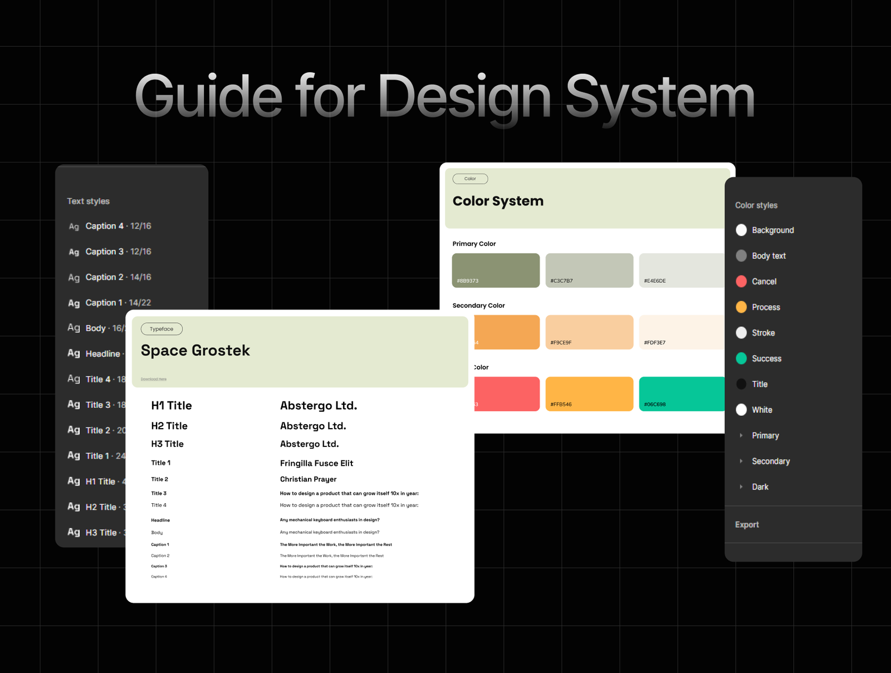The image size is (891, 673).
Task: Pick the #FFB546 orange swatch
Action: click(589, 394)
